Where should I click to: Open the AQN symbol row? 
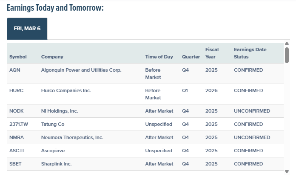pyautogui.click(x=14, y=70)
